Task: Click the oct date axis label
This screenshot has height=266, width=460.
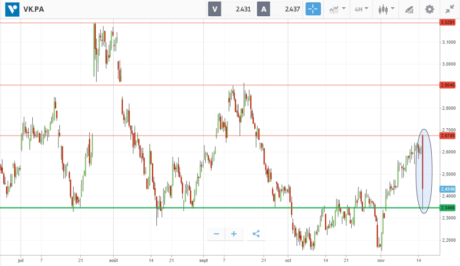Action: coord(288,261)
